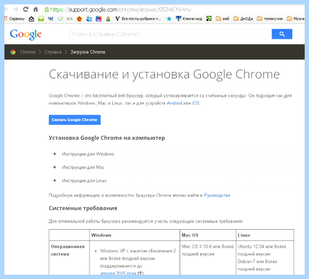Click the Linux table column header
309x279 pixels.
(244, 235)
